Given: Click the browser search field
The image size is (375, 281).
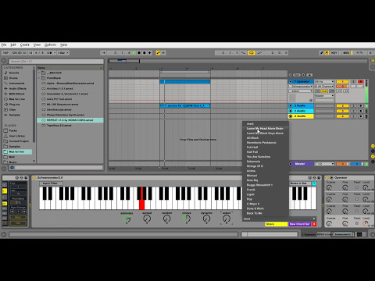Looking at the screenshot, I should pos(56,62).
